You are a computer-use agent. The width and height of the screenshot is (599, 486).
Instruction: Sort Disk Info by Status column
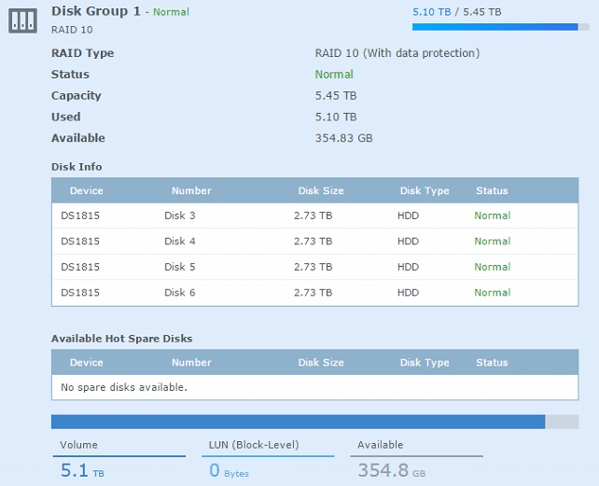pos(492,190)
